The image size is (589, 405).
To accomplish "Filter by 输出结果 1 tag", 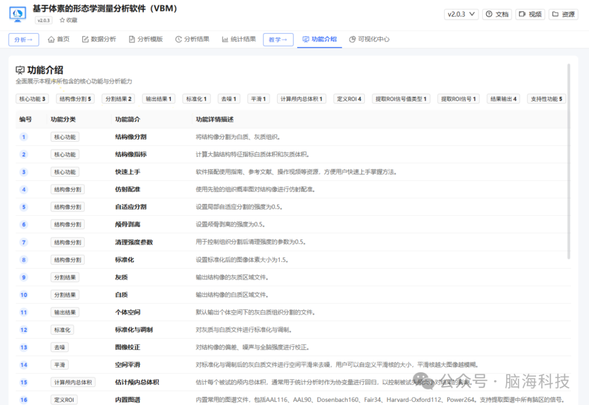I will pos(159,99).
